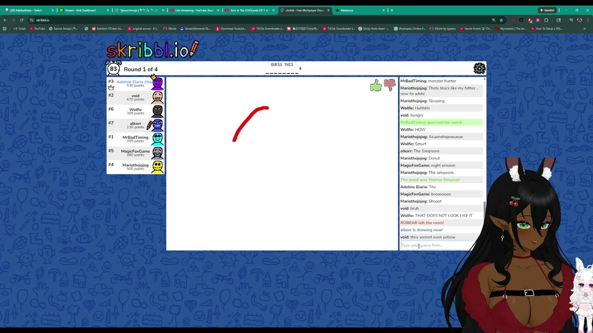Click Adeline Elaria's purple avatar

pyautogui.click(x=158, y=84)
